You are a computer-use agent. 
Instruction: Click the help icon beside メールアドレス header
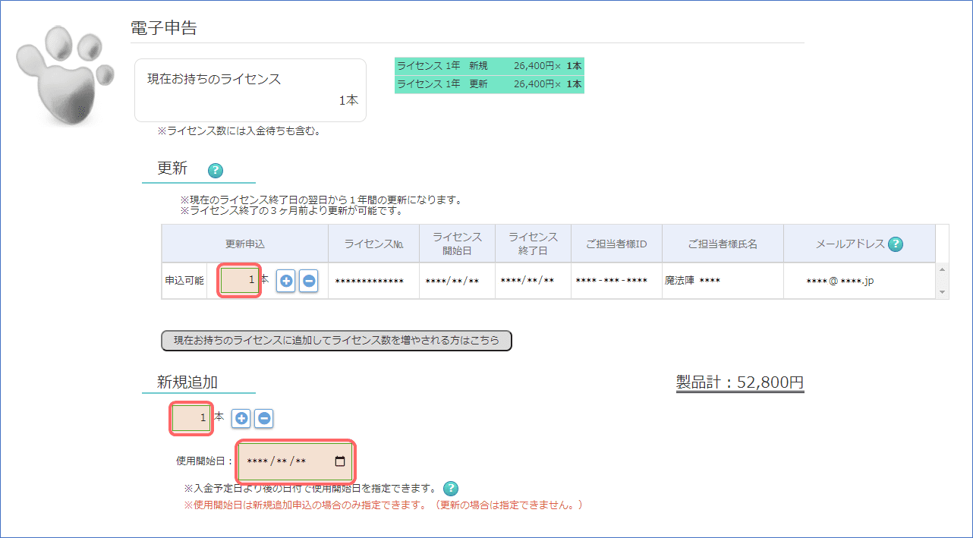(896, 244)
